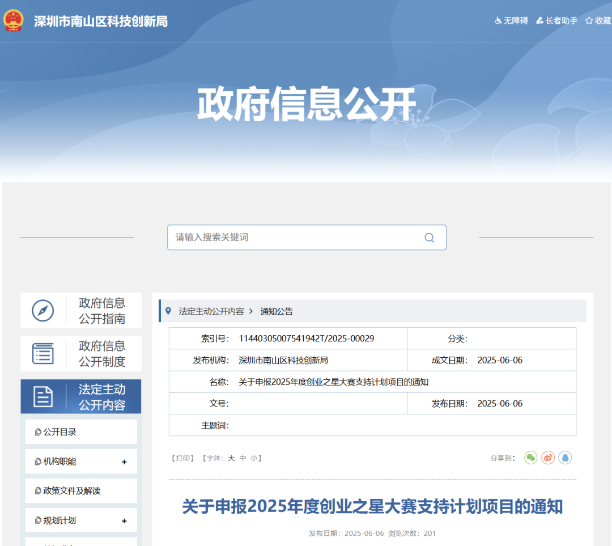Click the 分享到 label
The width and height of the screenshot is (612, 546).
click(x=503, y=458)
